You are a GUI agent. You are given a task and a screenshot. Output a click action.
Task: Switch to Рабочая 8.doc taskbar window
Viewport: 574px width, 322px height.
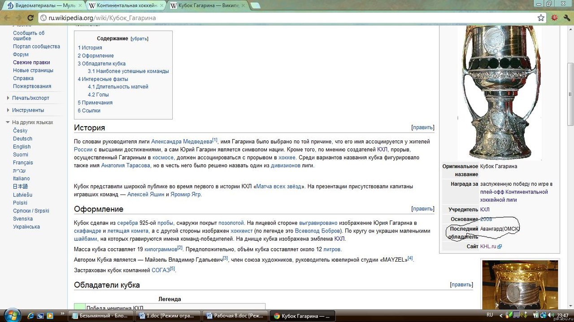235,316
